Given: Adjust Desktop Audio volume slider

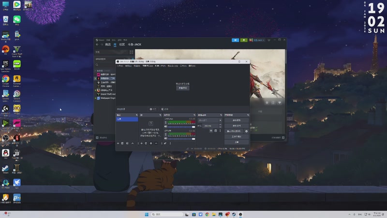Looking at the screenshot, I should [x=182, y=127].
